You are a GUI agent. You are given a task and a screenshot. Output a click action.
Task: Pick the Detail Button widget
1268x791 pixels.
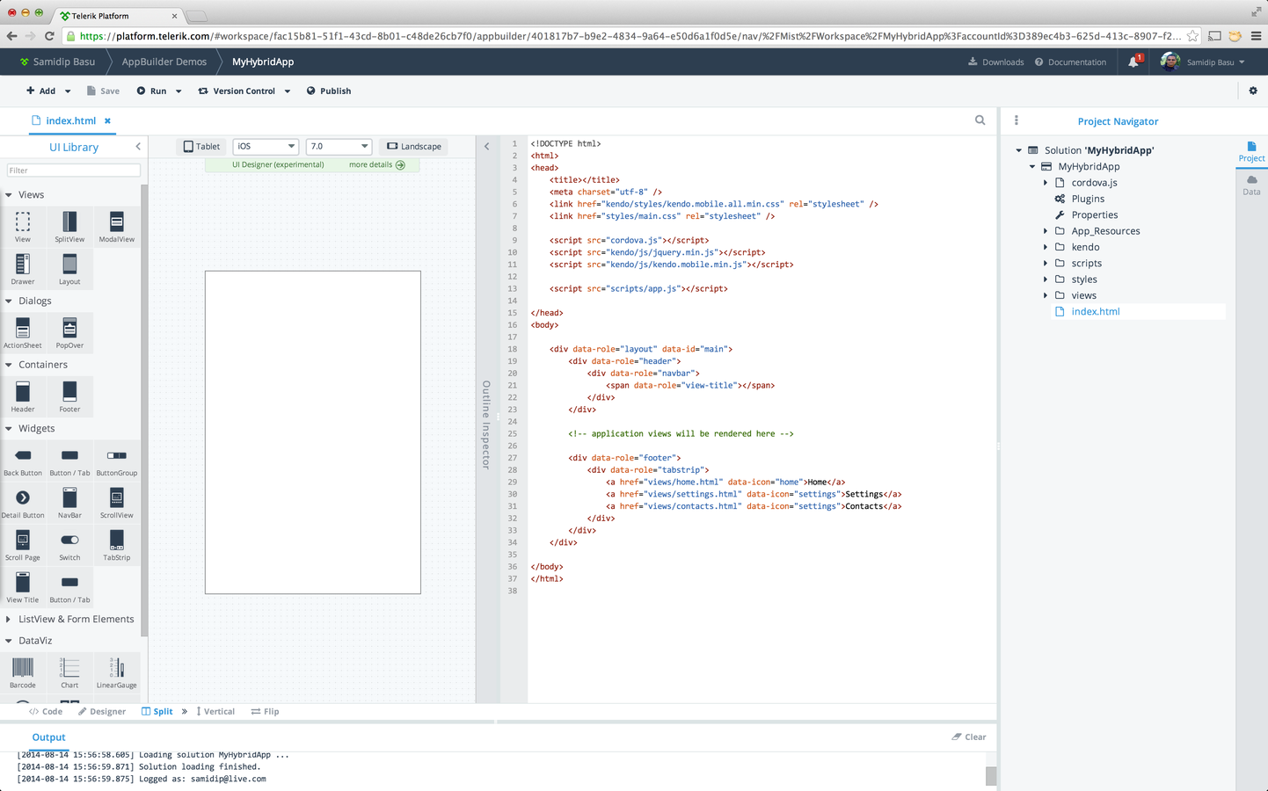(23, 503)
